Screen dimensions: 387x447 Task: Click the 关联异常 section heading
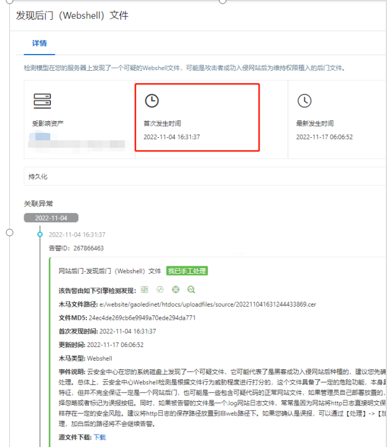(x=37, y=203)
